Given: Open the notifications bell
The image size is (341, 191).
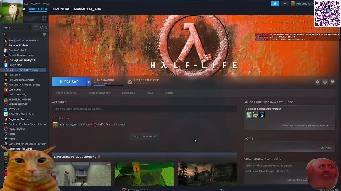Looking at the screenshot, I should pos(285,3).
